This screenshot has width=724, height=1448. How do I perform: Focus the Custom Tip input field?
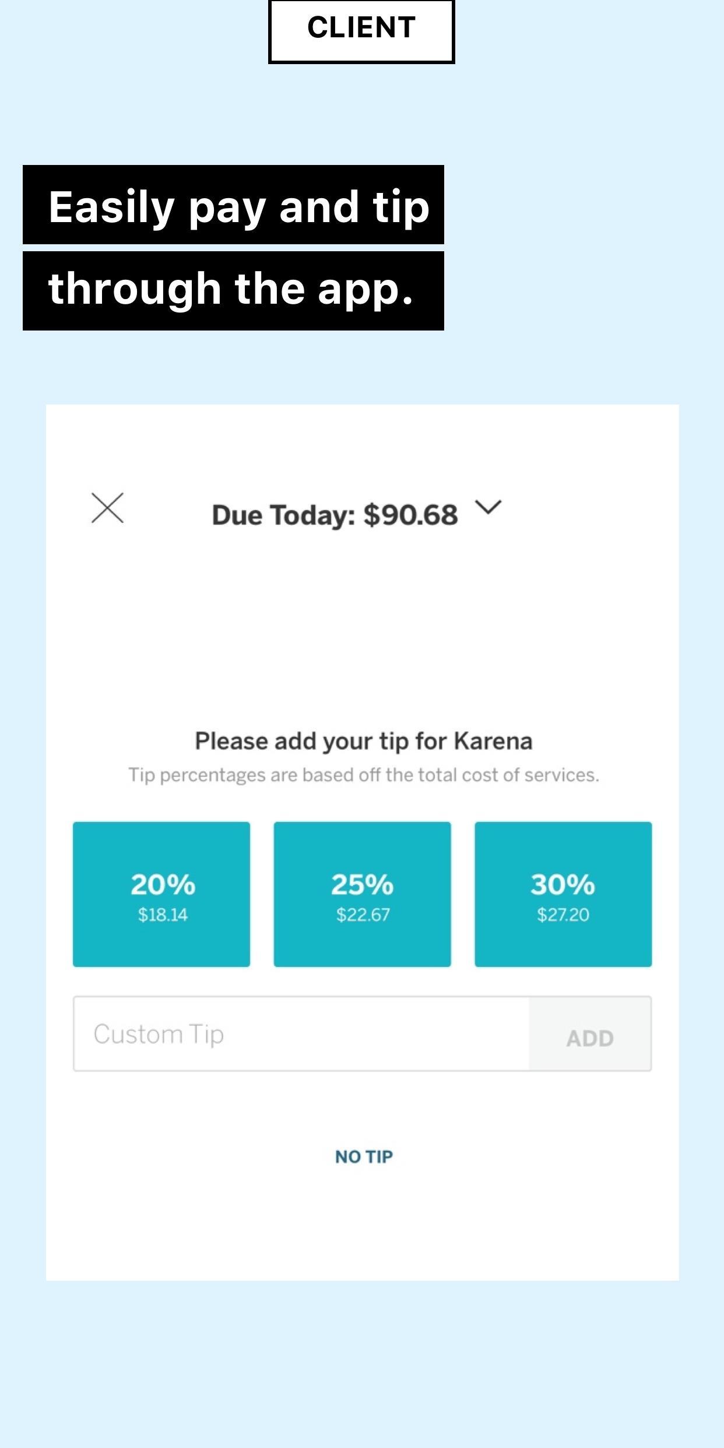(301, 1034)
